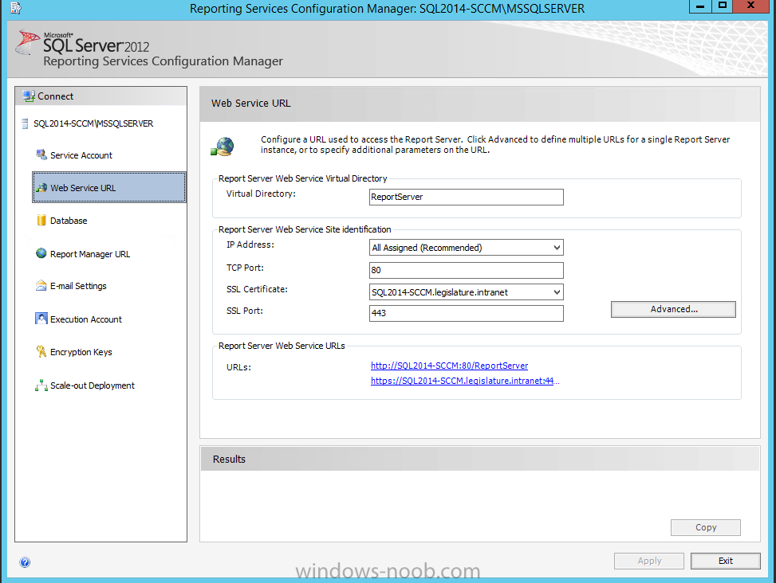776x583 pixels.
Task: Click the 'SSL Certificate:' label
Action: pos(257,290)
